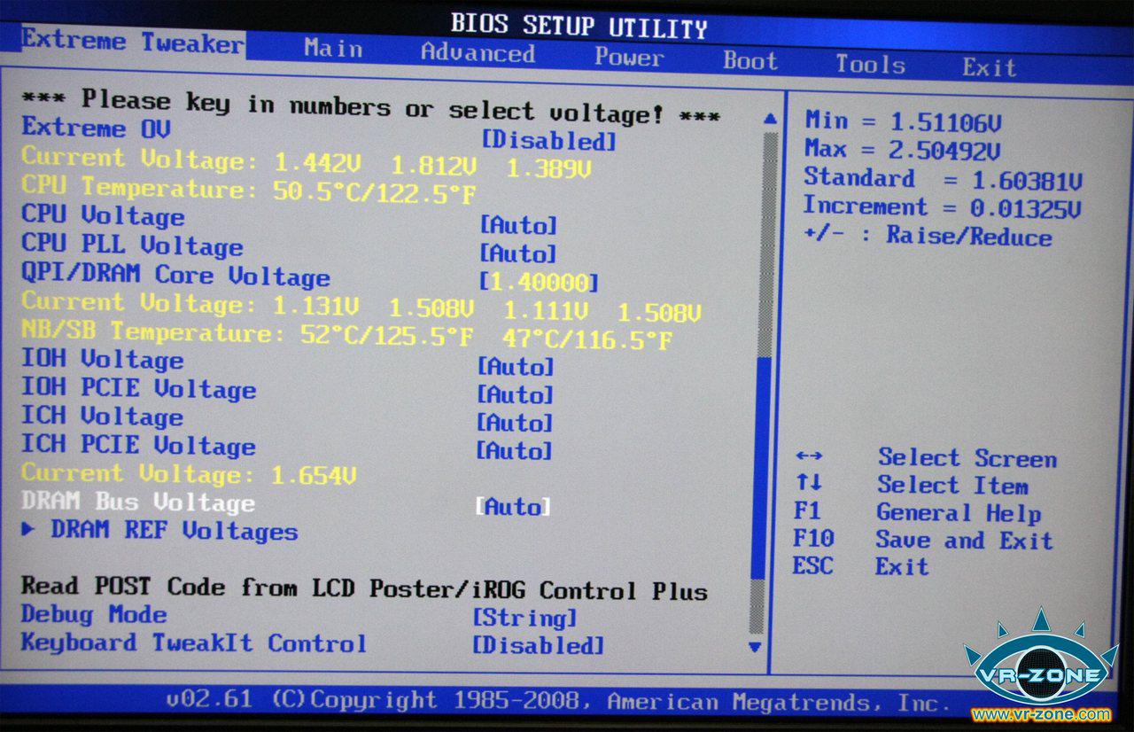Open CPU Voltage Auto setting
Viewport: 1134px width, 732px height.
coord(519,225)
